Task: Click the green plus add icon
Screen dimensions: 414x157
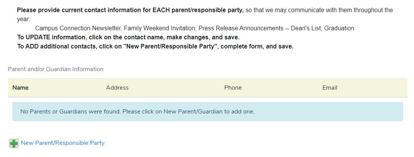Action: [x=14, y=143]
